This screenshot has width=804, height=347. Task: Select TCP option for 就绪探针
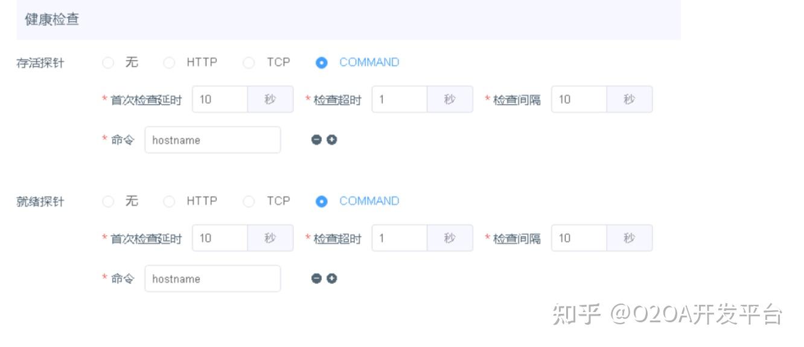249,202
